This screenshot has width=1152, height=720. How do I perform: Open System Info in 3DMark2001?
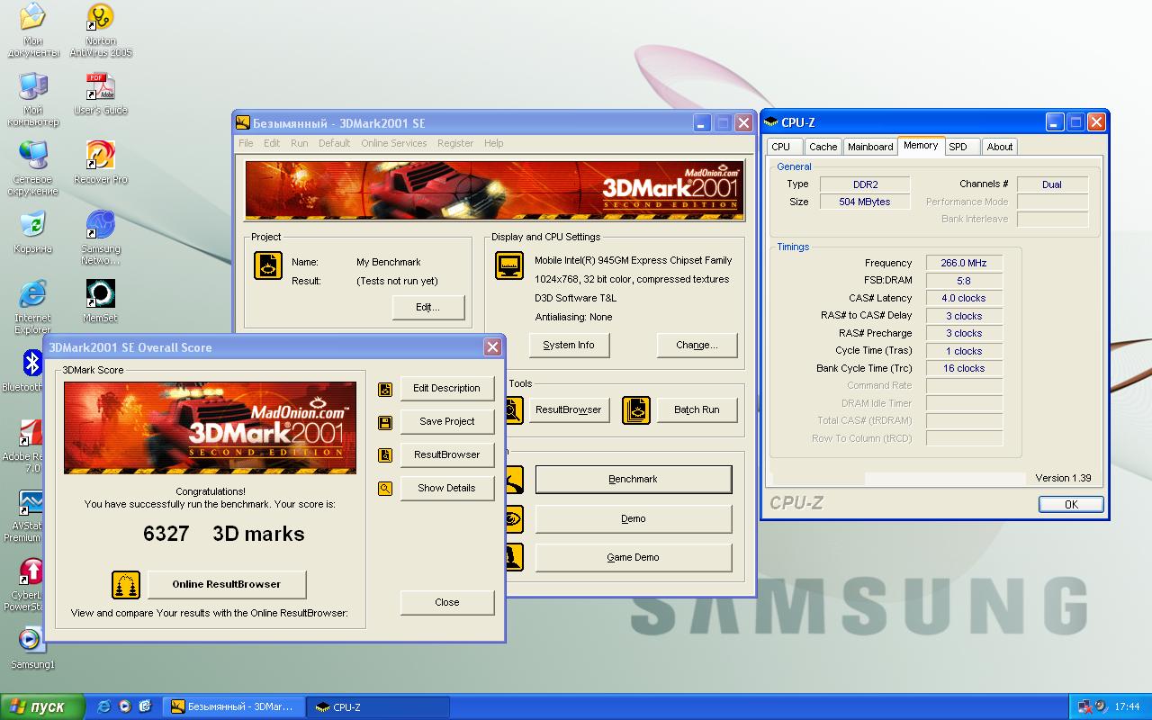(x=569, y=345)
